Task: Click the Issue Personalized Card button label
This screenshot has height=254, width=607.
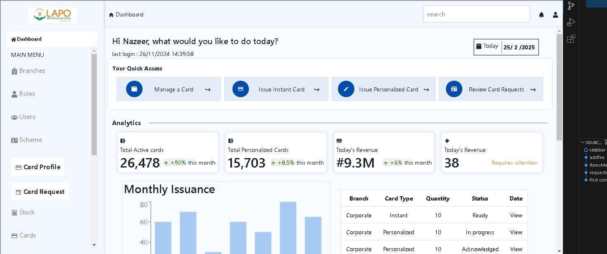Action: 389,89
